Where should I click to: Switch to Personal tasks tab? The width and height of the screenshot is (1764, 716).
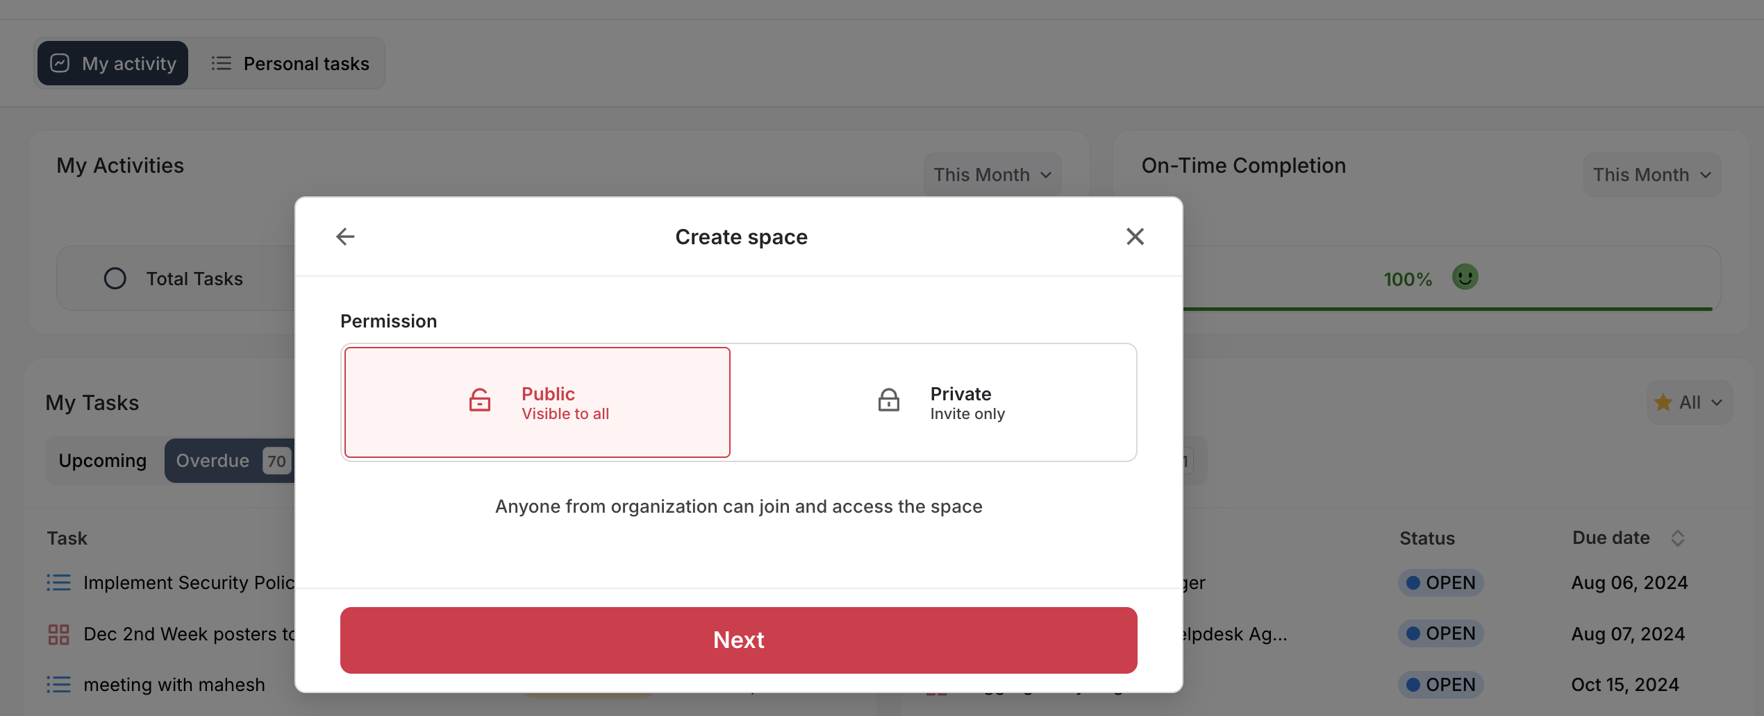[x=290, y=64]
